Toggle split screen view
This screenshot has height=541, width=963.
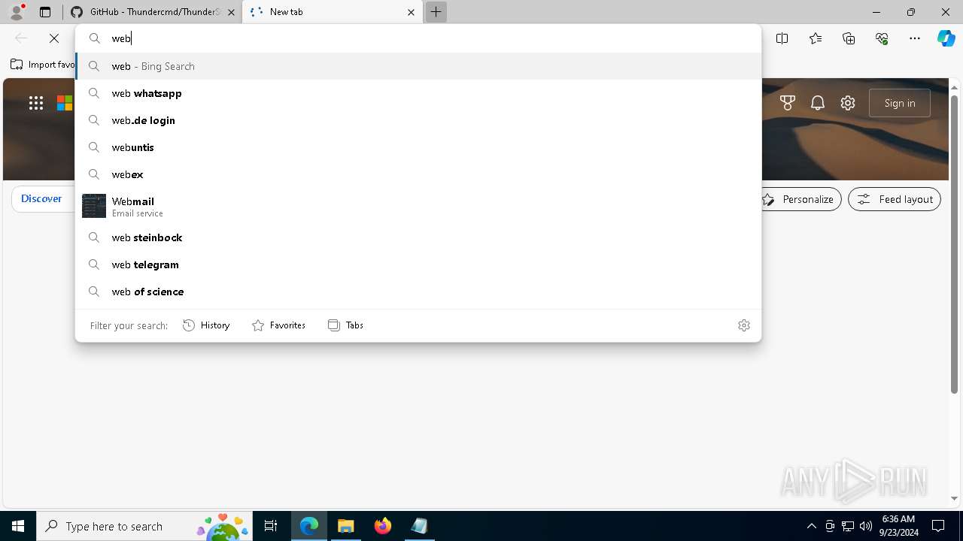coord(782,38)
